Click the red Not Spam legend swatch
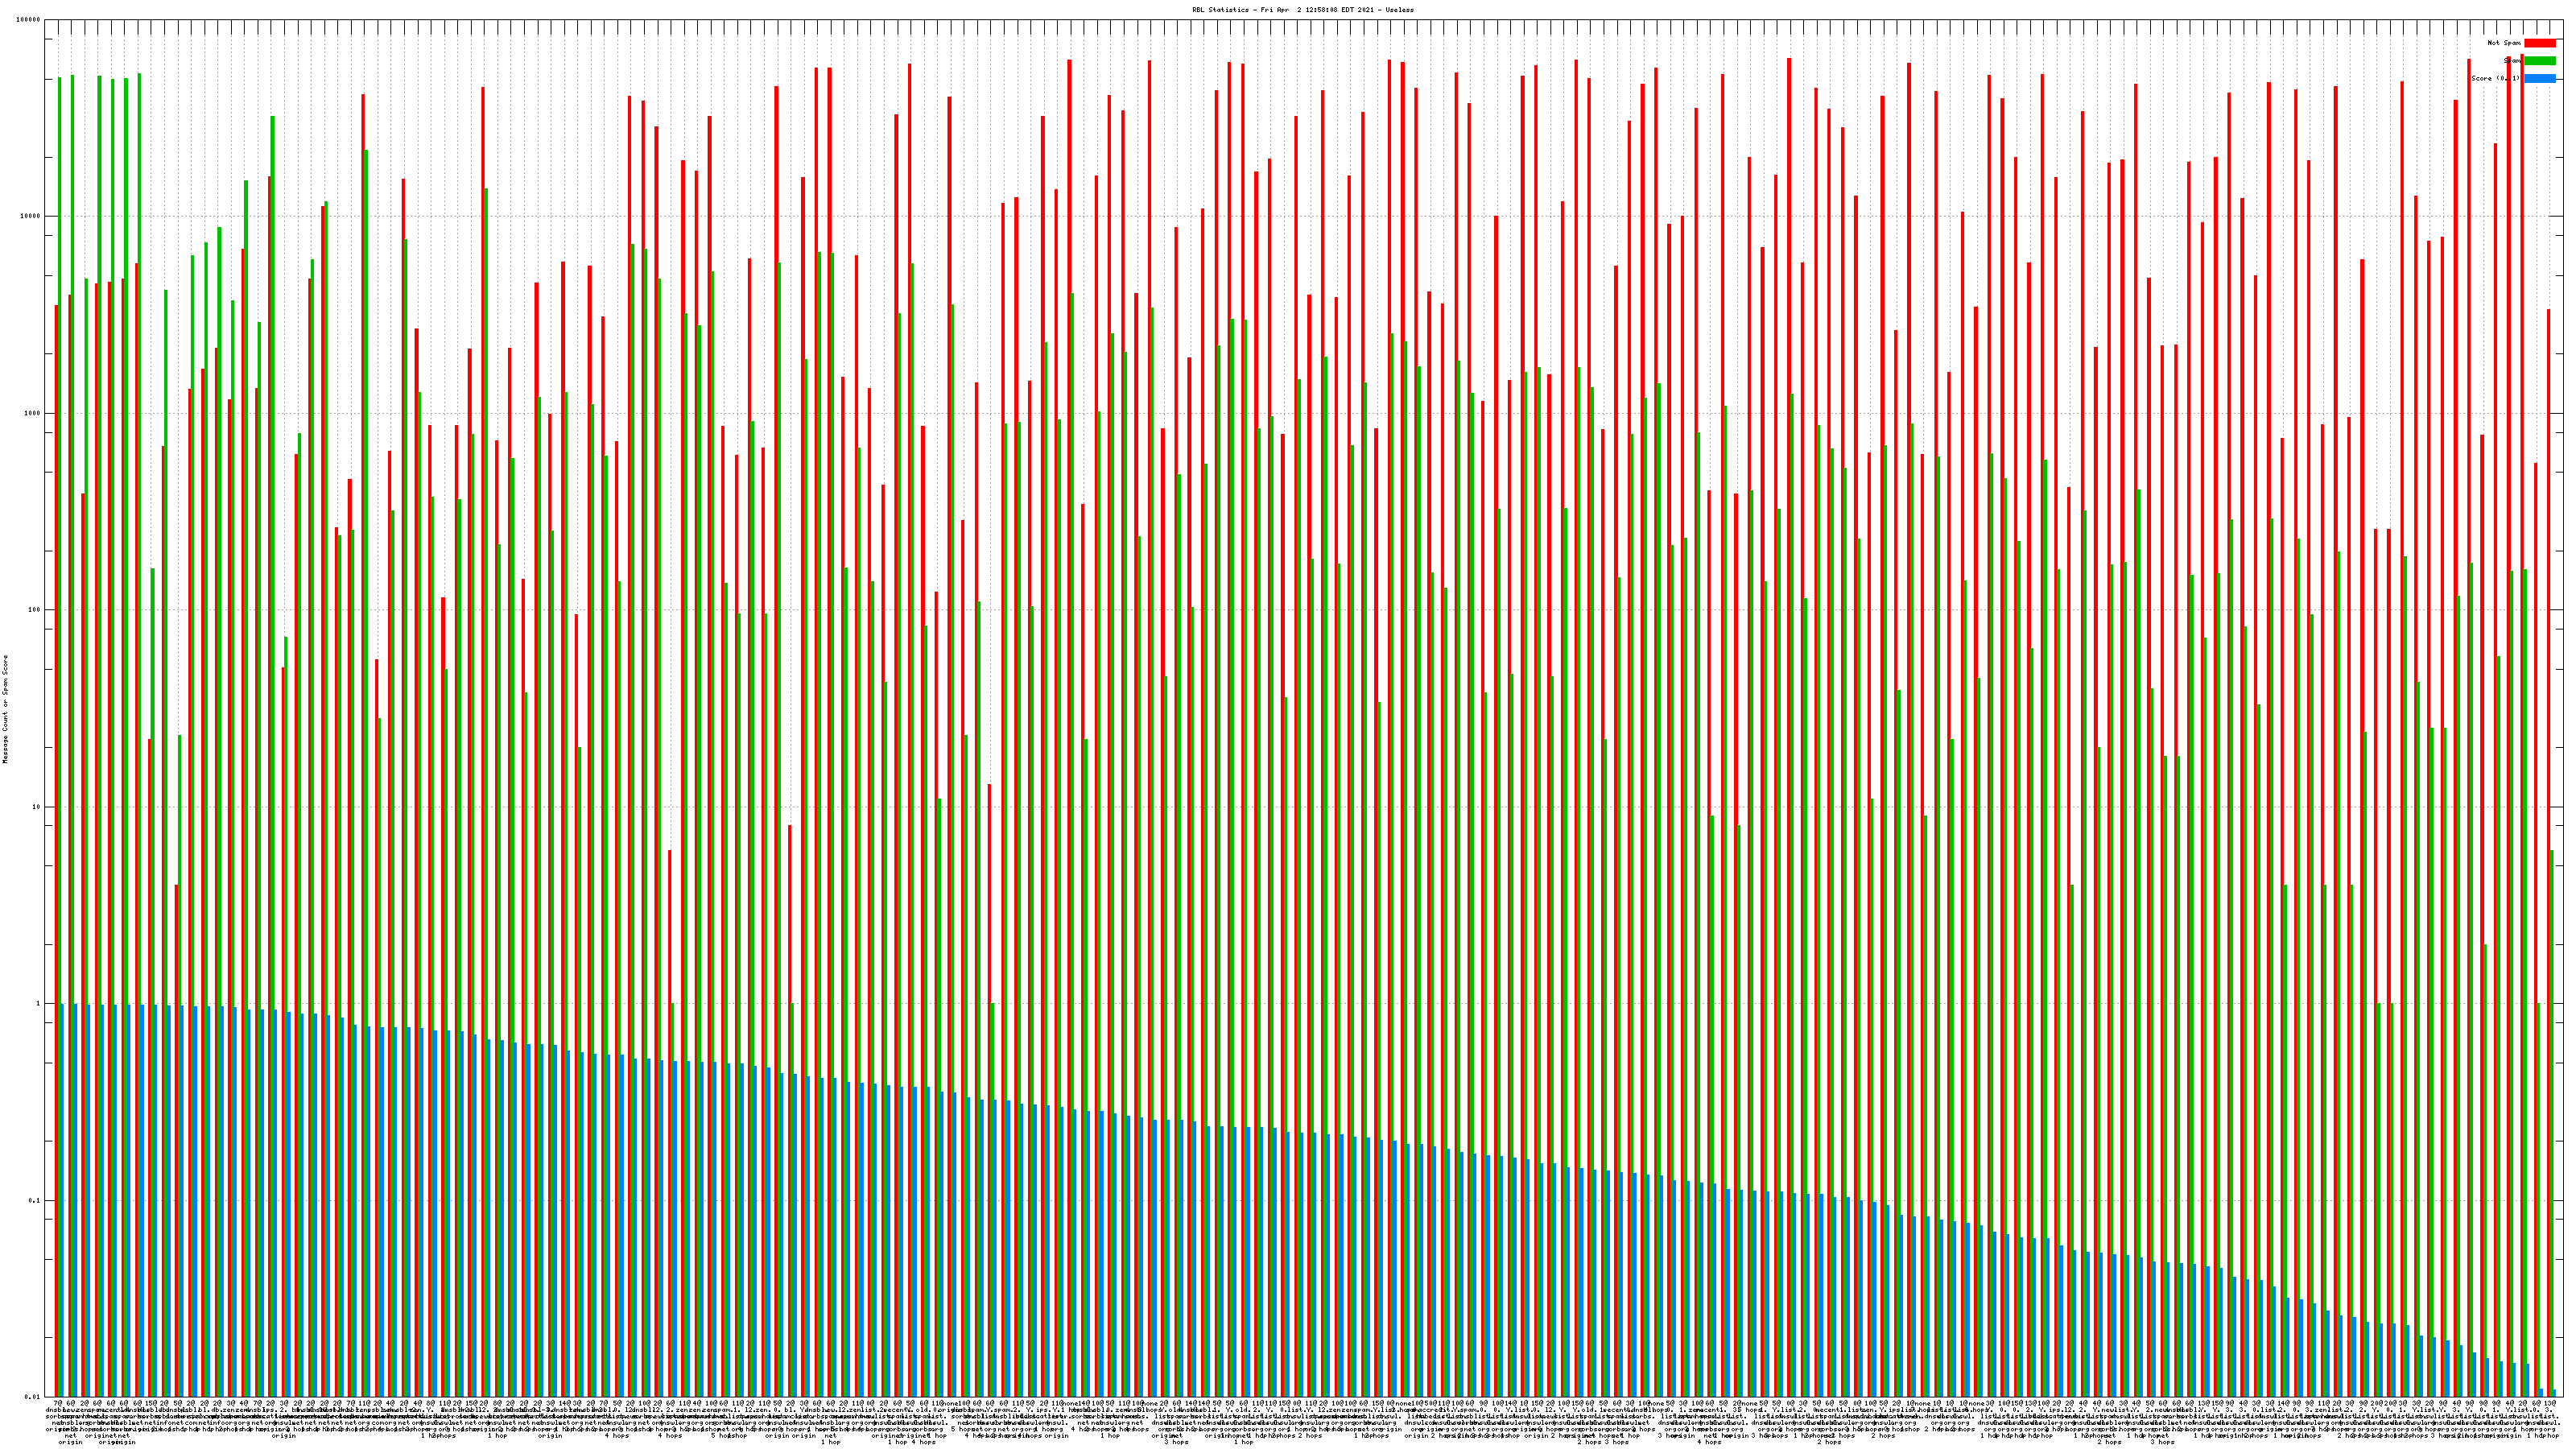Image resolution: width=2576 pixels, height=1449 pixels. [x=2539, y=43]
